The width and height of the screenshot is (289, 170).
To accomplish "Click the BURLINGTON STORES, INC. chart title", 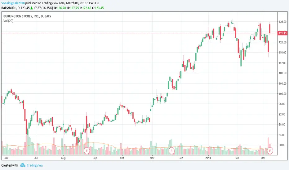I will point(27,16).
